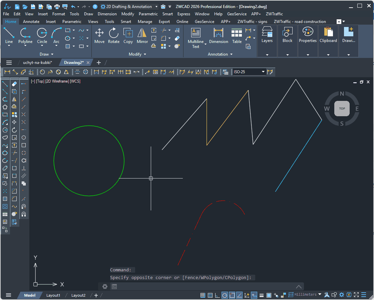The width and height of the screenshot is (374, 300).
Task: Open the Dimension menu in menu bar
Action: [107, 14]
